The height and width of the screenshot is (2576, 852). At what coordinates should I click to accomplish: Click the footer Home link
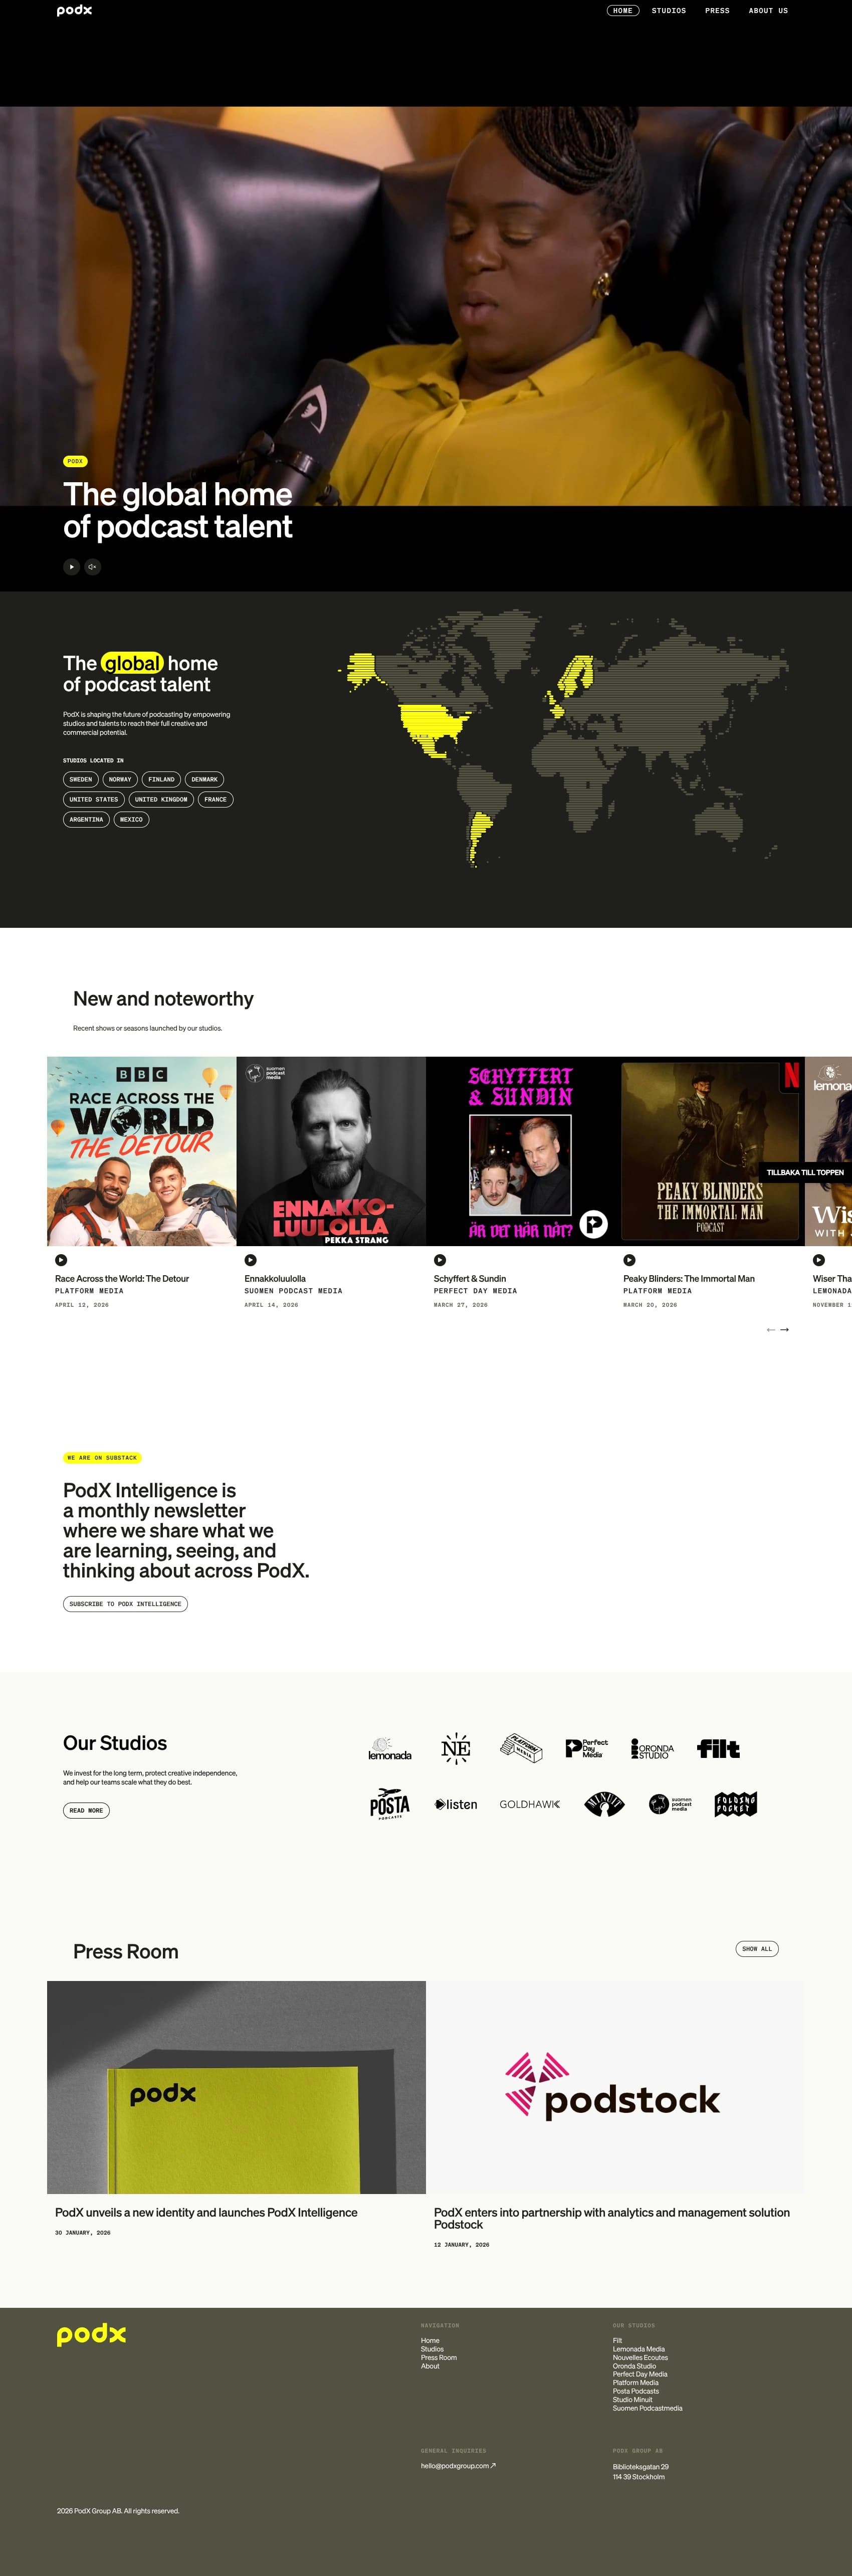tap(430, 2341)
